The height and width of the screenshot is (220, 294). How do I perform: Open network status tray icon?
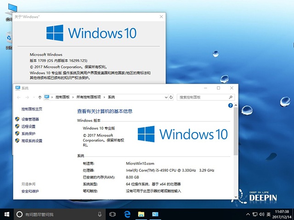pyautogui.click(x=255, y=214)
